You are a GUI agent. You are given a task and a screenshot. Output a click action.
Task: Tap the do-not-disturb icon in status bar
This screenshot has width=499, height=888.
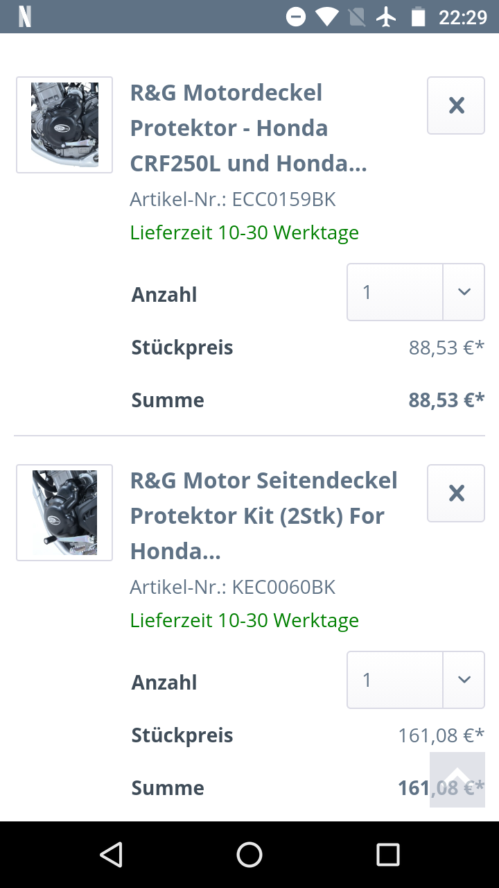pyautogui.click(x=296, y=17)
